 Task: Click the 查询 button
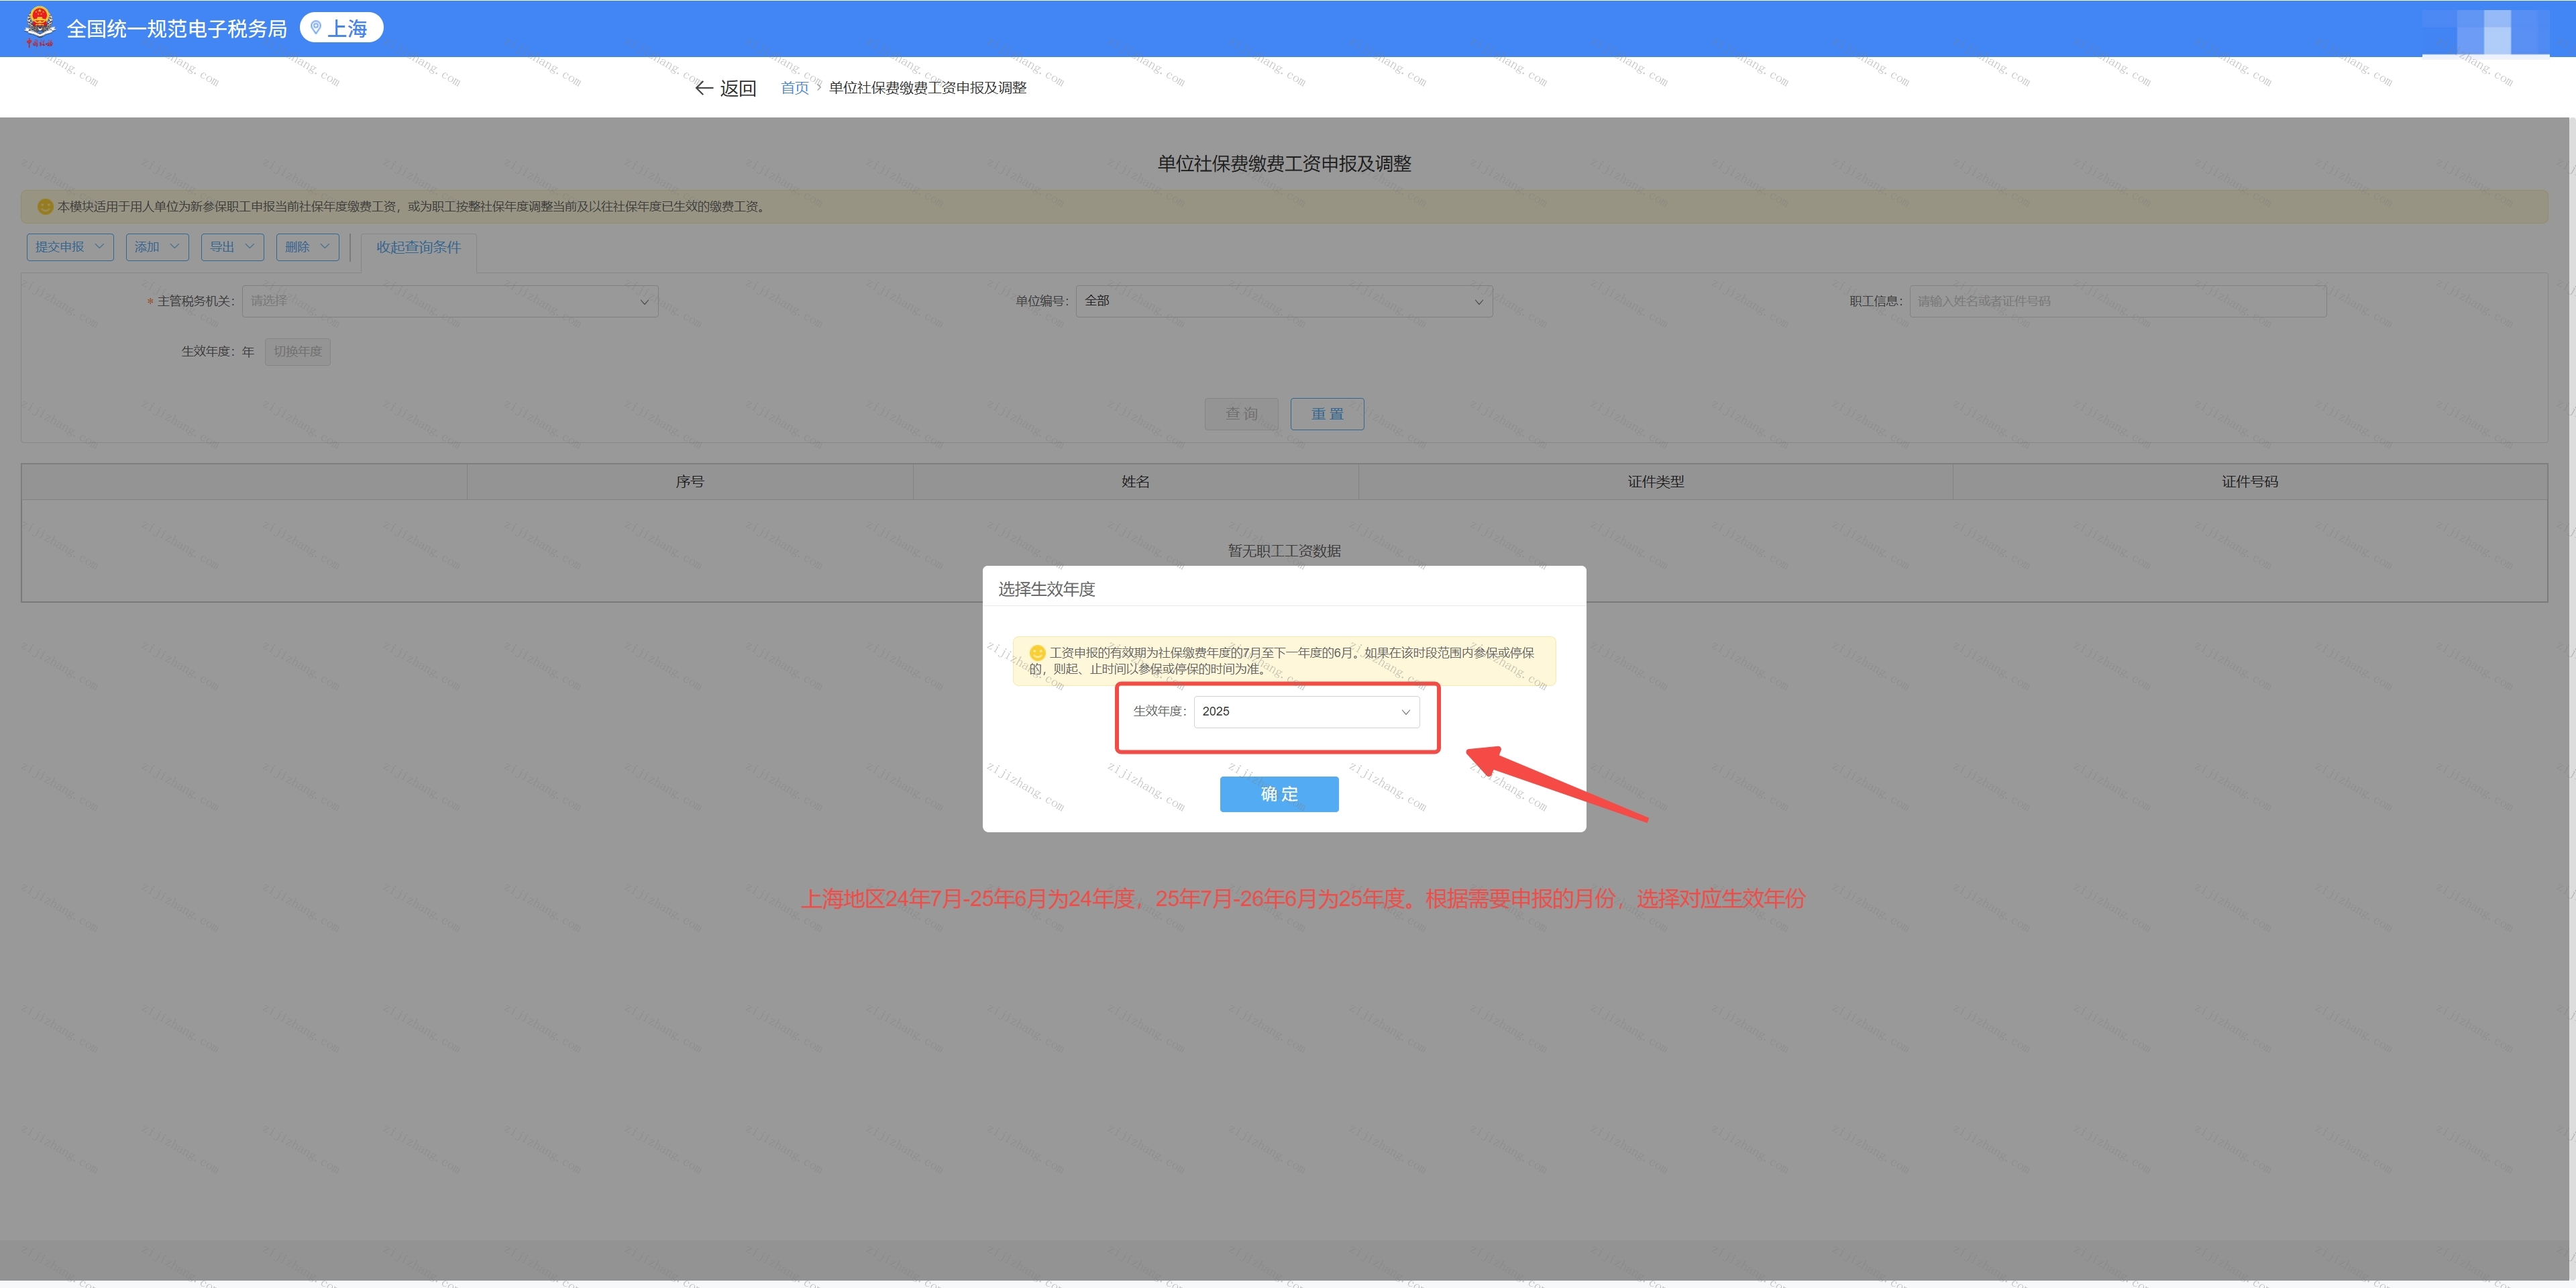click(x=1242, y=414)
